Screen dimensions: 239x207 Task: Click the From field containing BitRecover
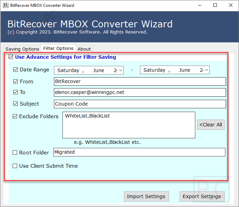[140, 81]
